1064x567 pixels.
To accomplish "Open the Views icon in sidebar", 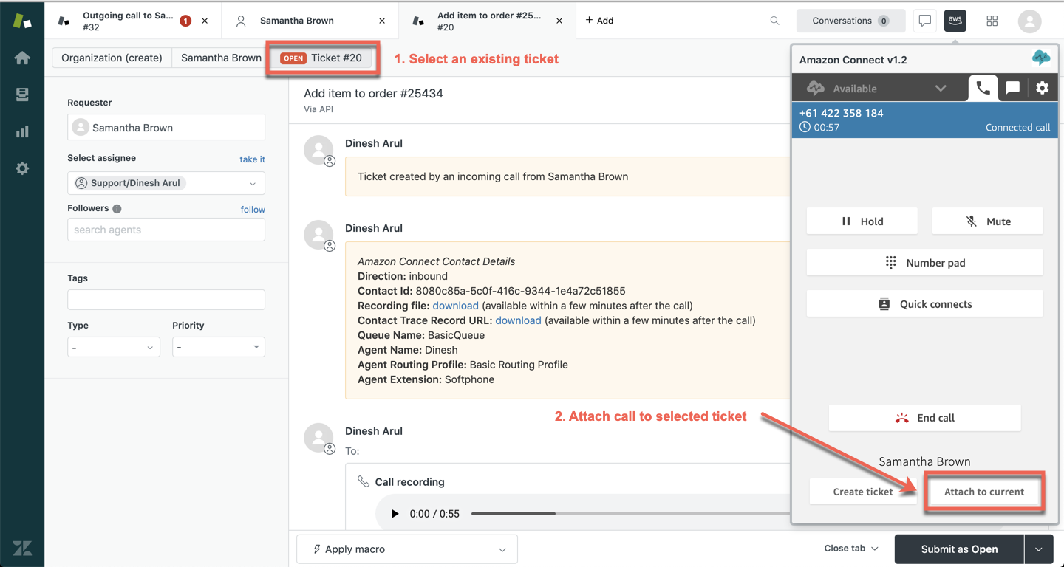I will point(22,94).
